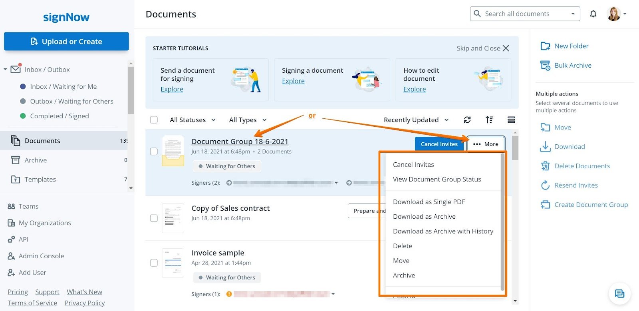Tick the Invoice sample checkbox
Screen dimensions: 639x311
coord(154,263)
